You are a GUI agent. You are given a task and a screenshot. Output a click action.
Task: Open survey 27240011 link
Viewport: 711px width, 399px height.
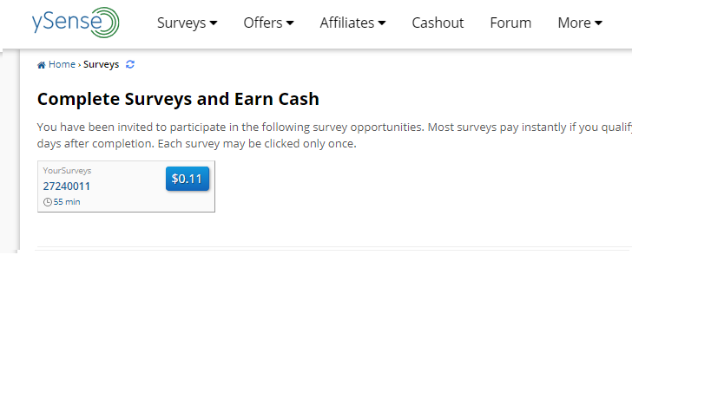point(67,186)
